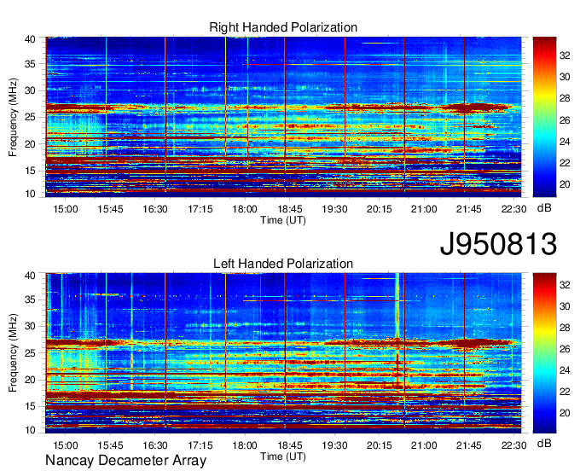
Task: Click the 32 dB mark on Left Handed colorbar
Action: [x=565, y=285]
